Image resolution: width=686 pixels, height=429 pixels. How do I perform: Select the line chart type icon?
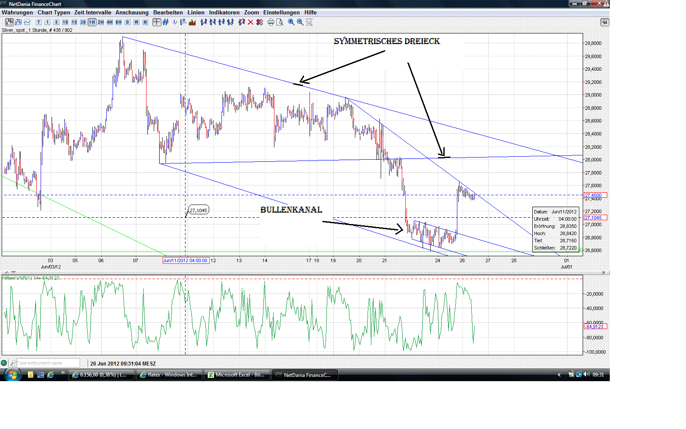[27, 22]
